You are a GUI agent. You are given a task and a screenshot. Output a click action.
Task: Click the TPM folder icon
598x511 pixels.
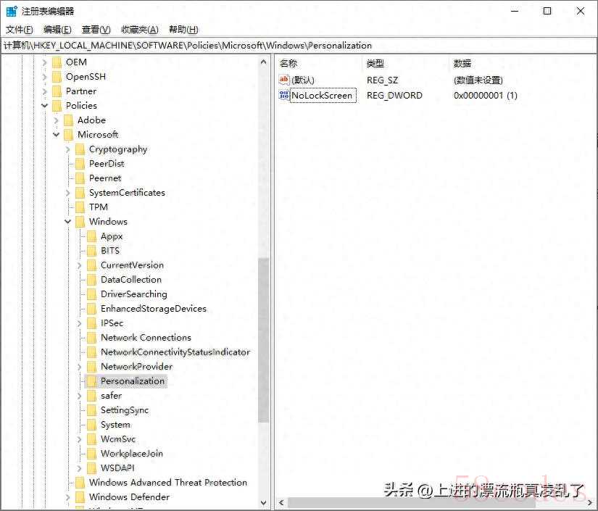click(80, 207)
